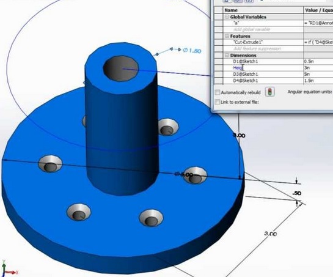The height and width of the screenshot is (277, 333).
Task: Click the Name column header
Action: (x=263, y=10)
